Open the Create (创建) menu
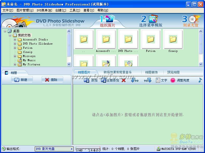205x153 pixels. click(61, 10)
